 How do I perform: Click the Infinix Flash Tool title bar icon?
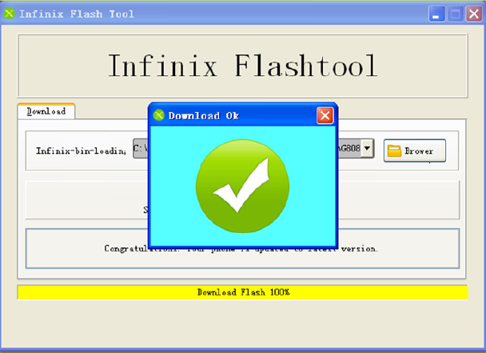10,14
